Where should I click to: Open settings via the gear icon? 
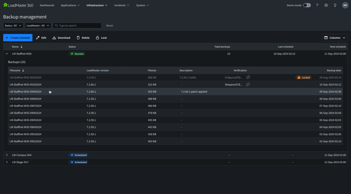tap(326, 5)
